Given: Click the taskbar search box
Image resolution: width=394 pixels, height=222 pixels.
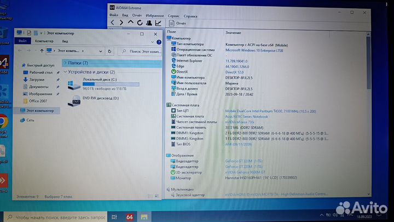Looking at the screenshot, I should 56,217.
